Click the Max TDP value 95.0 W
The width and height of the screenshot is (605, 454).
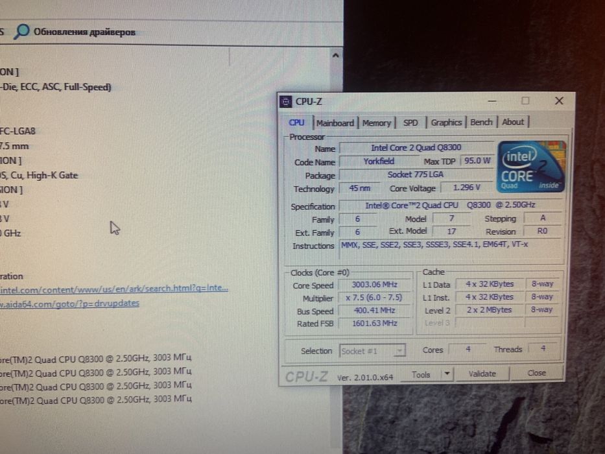477,161
